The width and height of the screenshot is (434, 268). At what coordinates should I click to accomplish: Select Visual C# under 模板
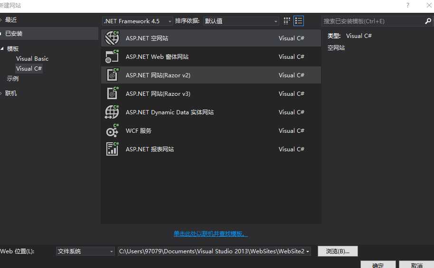(x=29, y=69)
